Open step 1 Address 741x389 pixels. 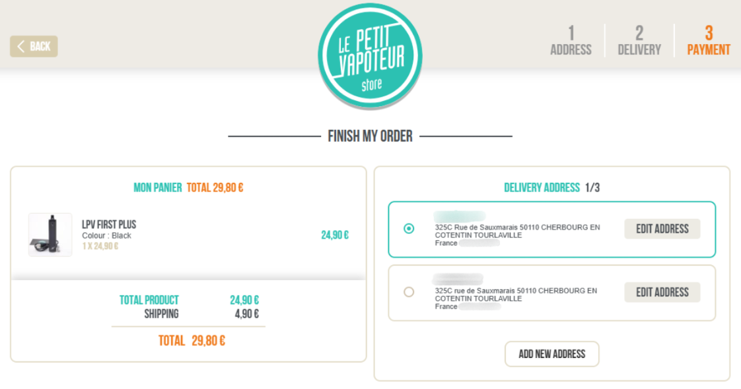(x=571, y=41)
